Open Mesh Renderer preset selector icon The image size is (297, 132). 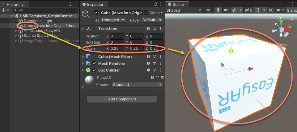coord(155,63)
